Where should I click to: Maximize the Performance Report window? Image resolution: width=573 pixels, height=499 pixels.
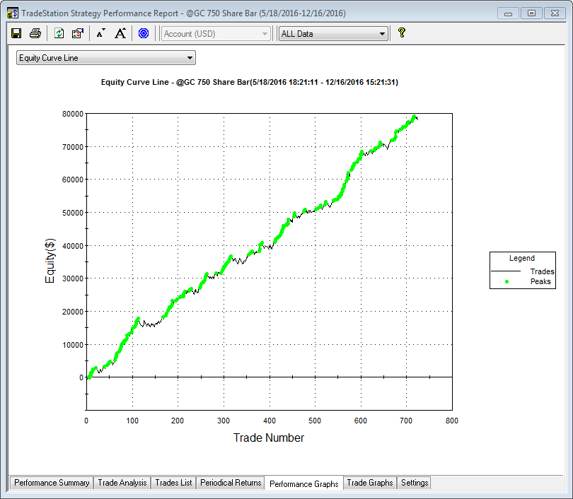[532, 13]
